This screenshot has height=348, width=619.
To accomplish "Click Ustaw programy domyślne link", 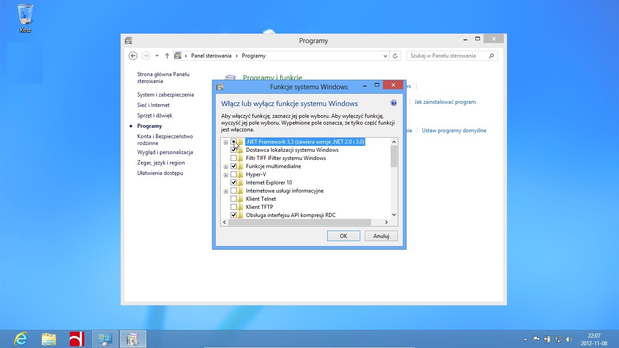I will coord(454,130).
